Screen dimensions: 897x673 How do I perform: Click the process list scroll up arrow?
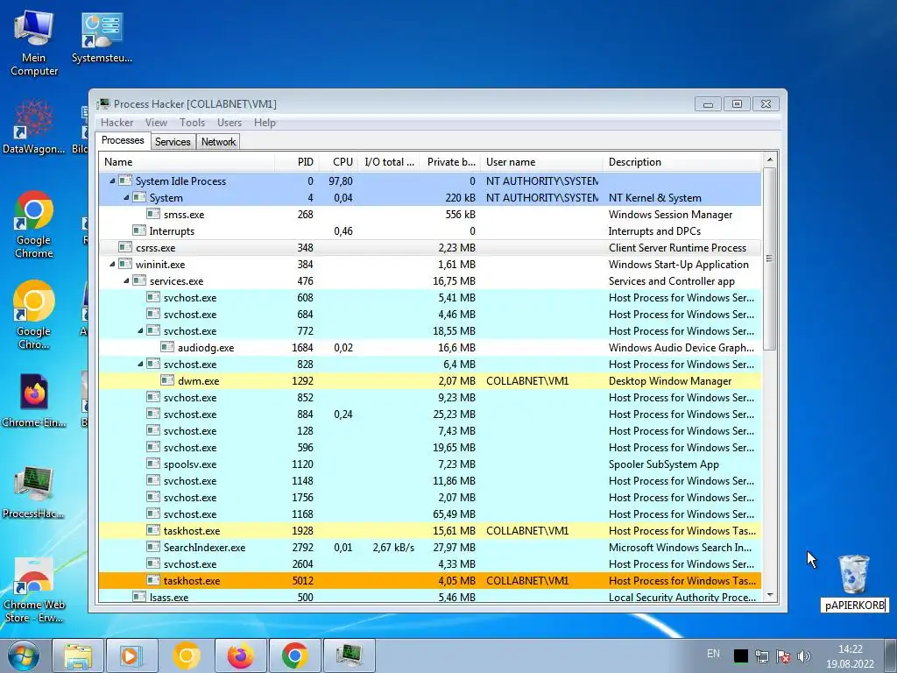pyautogui.click(x=769, y=159)
